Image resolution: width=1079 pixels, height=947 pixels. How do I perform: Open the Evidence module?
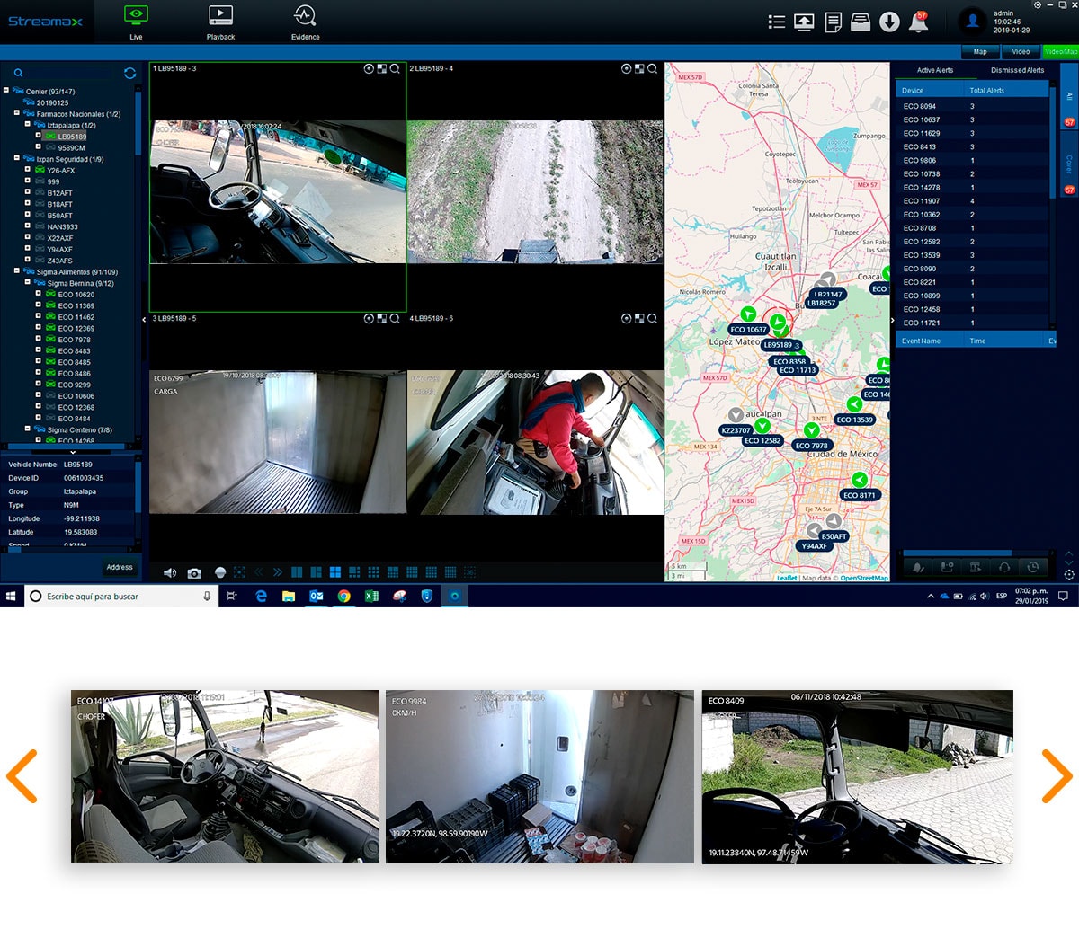pyautogui.click(x=305, y=22)
